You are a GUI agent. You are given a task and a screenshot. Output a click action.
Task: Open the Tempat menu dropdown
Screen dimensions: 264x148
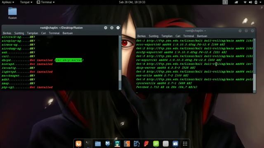point(26,2)
